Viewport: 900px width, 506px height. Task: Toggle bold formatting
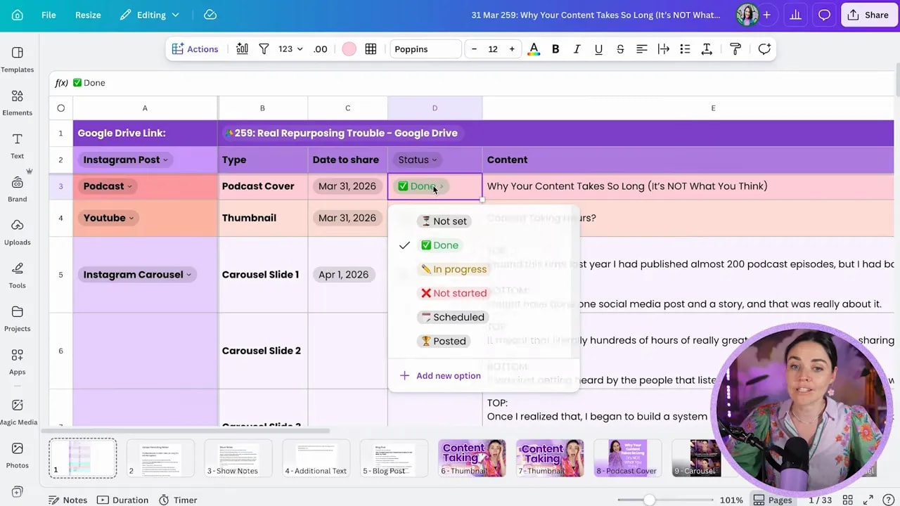[555, 49]
